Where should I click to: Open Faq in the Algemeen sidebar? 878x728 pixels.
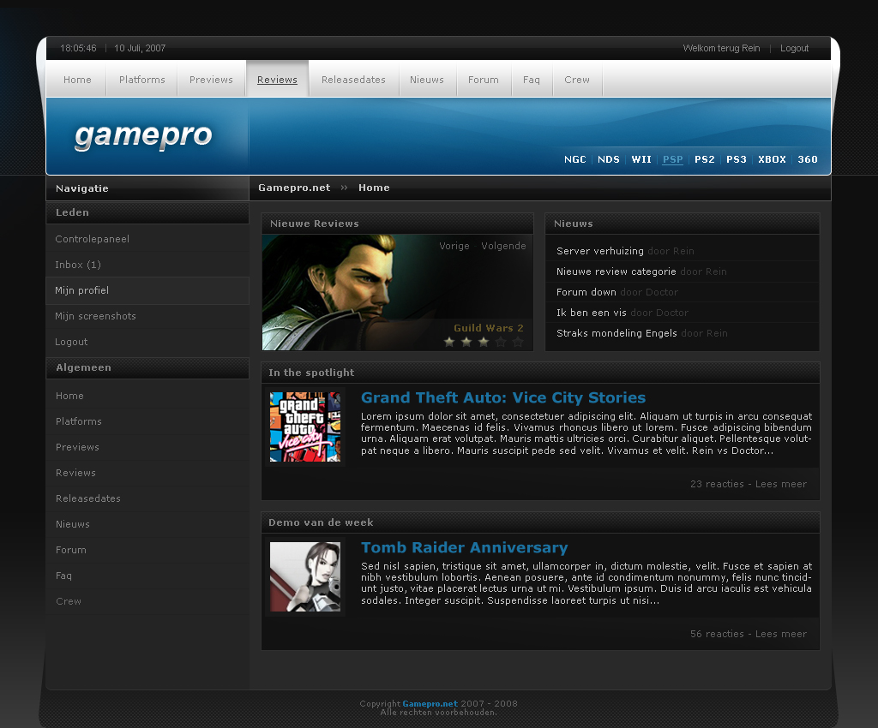(x=147, y=576)
